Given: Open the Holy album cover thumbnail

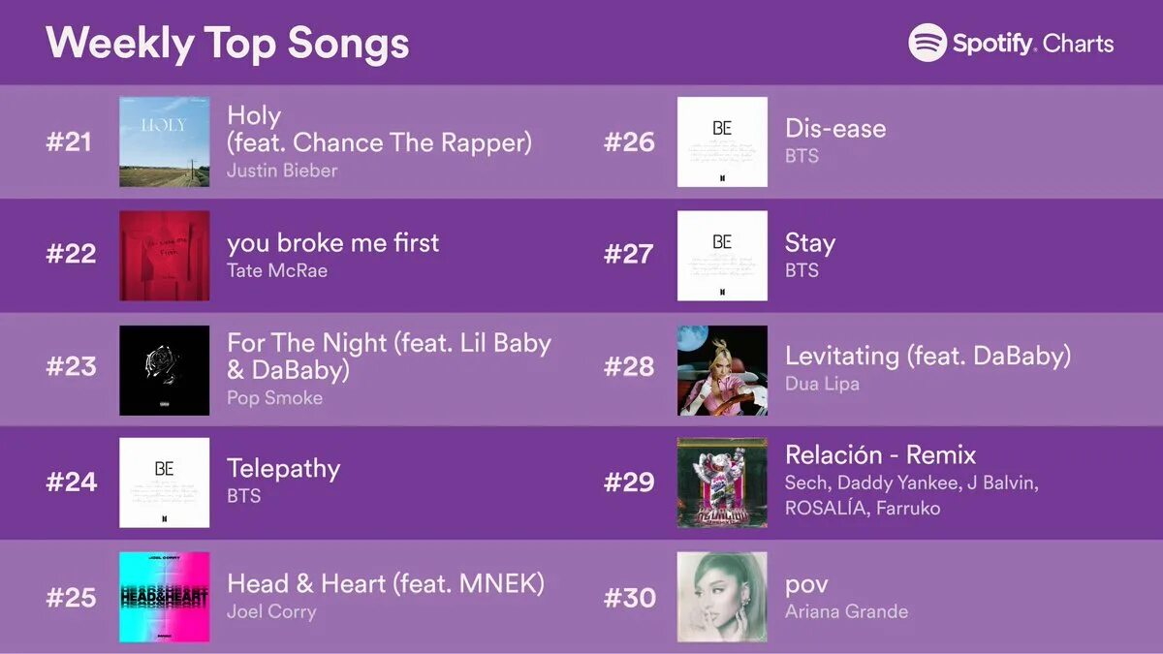Looking at the screenshot, I should point(164,141).
